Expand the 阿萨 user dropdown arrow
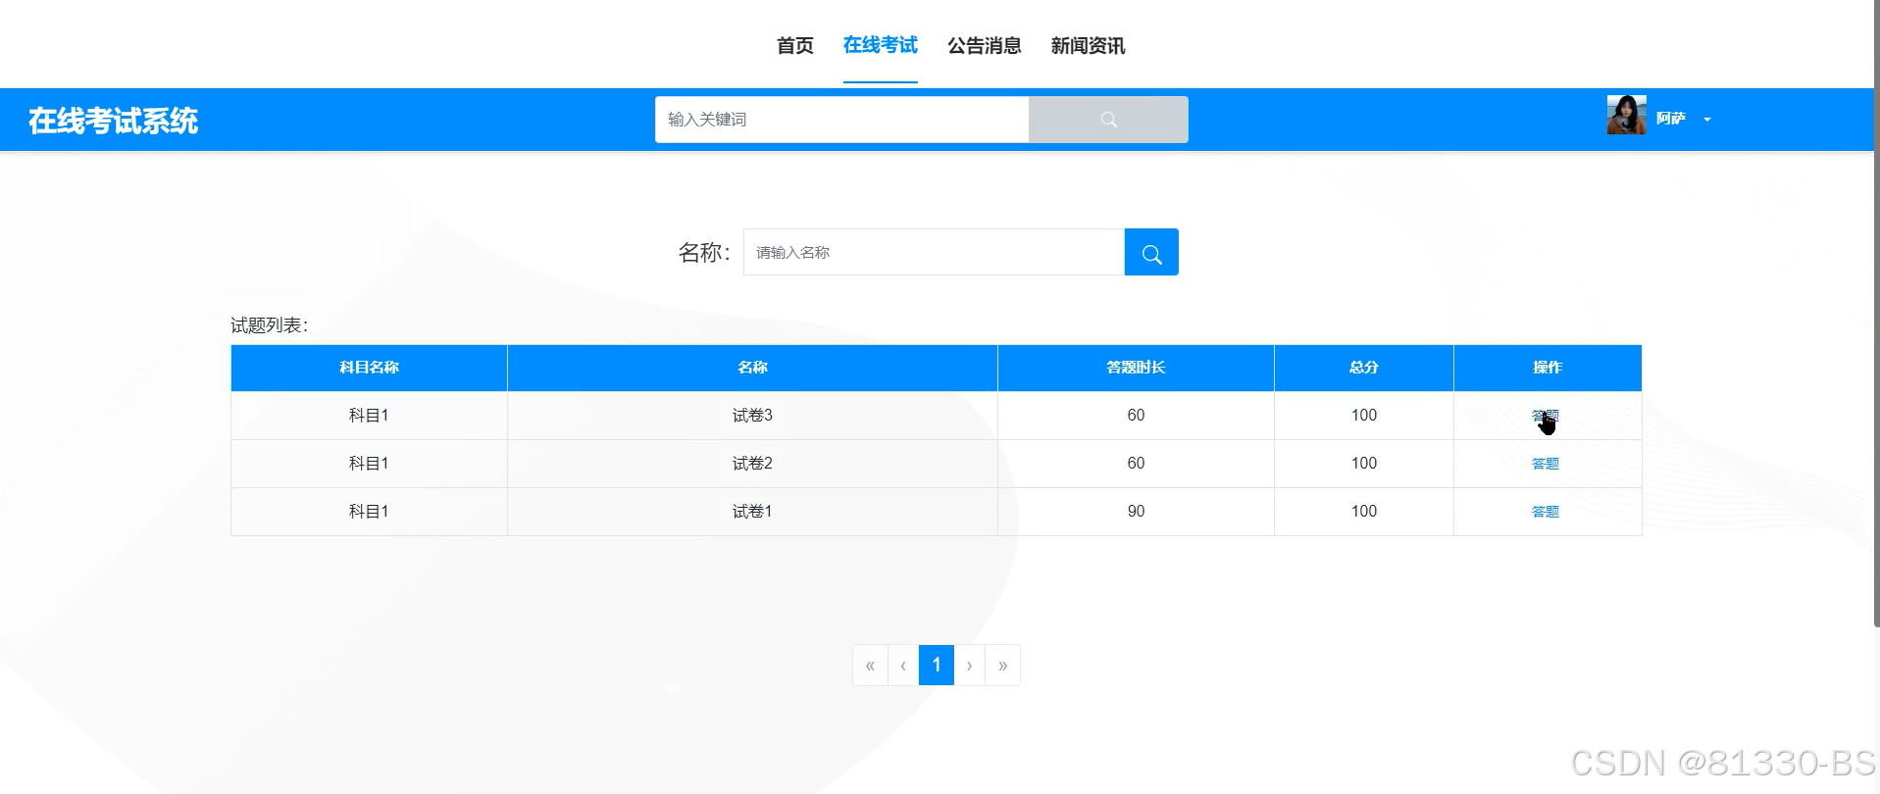The width and height of the screenshot is (1880, 794). coord(1707,120)
